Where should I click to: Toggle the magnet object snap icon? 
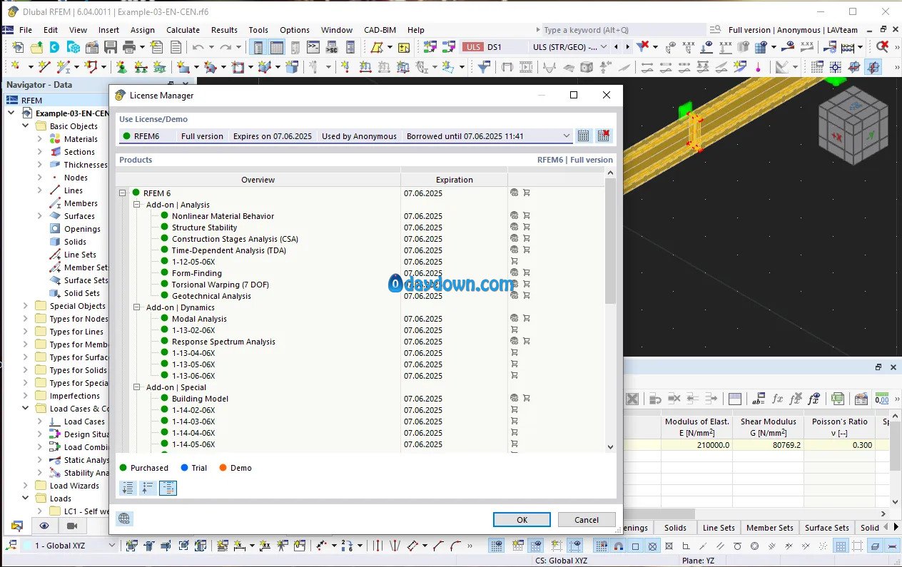(x=618, y=546)
